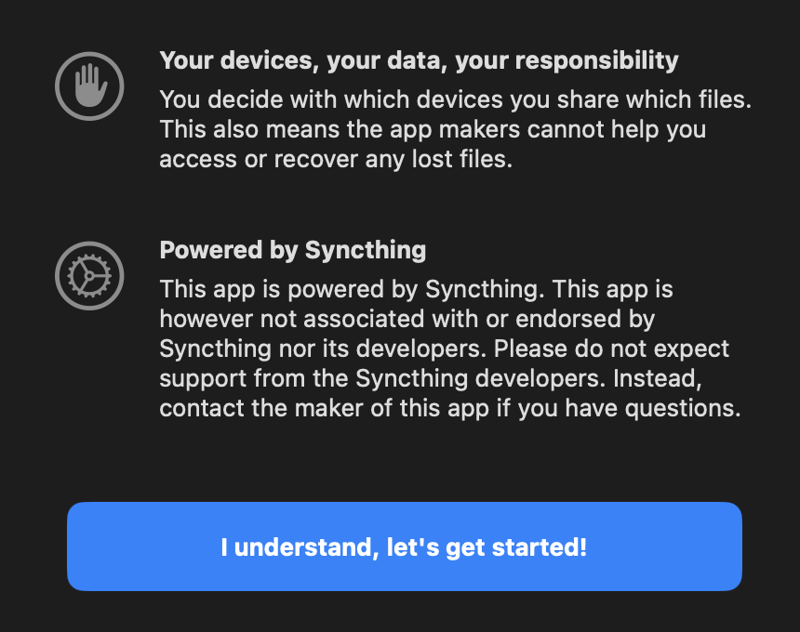Click "Syncthing" in the bold second heading
Viewport: 800px width, 632px height.
point(366,250)
